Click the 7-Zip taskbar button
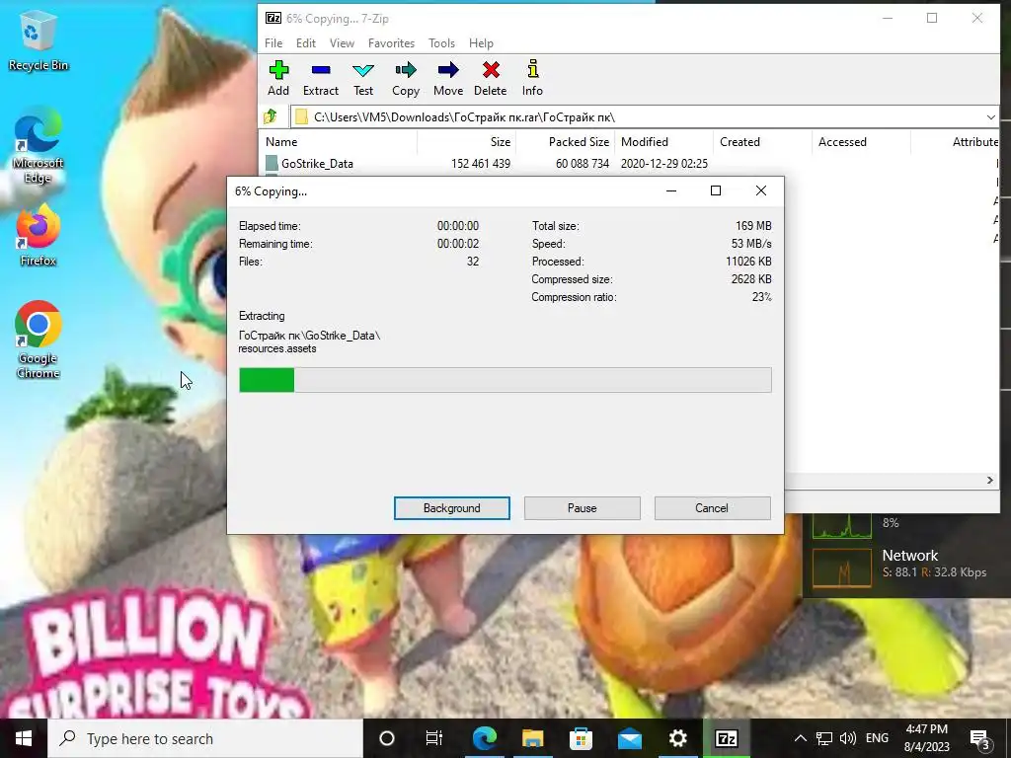The width and height of the screenshot is (1011, 758). pyautogui.click(x=727, y=738)
